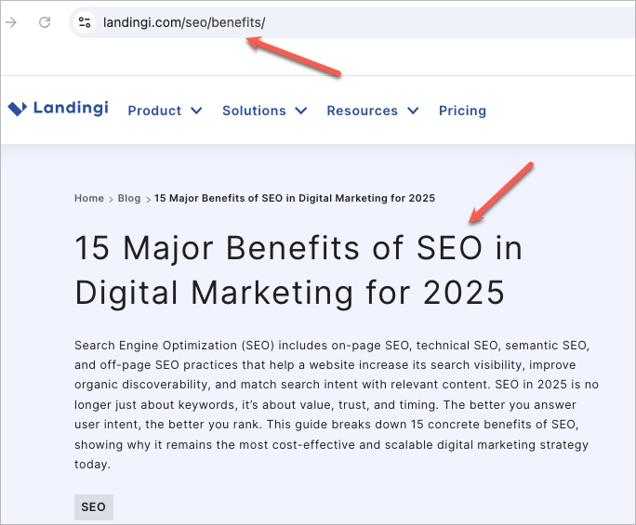Click the browser forward arrow
Image resolution: width=636 pixels, height=525 pixels.
click(11, 22)
